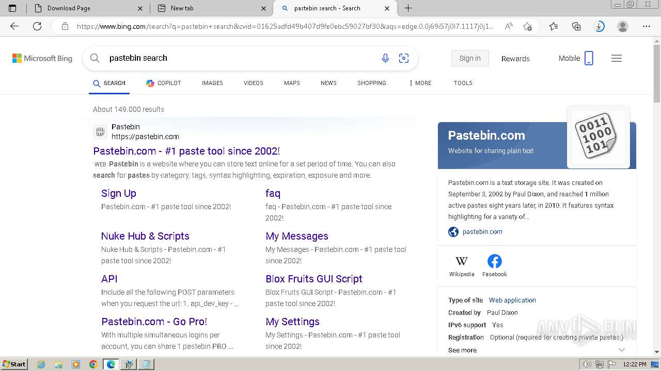Open the faq sitelink
Screen dimensions: 661x371
pos(273,193)
